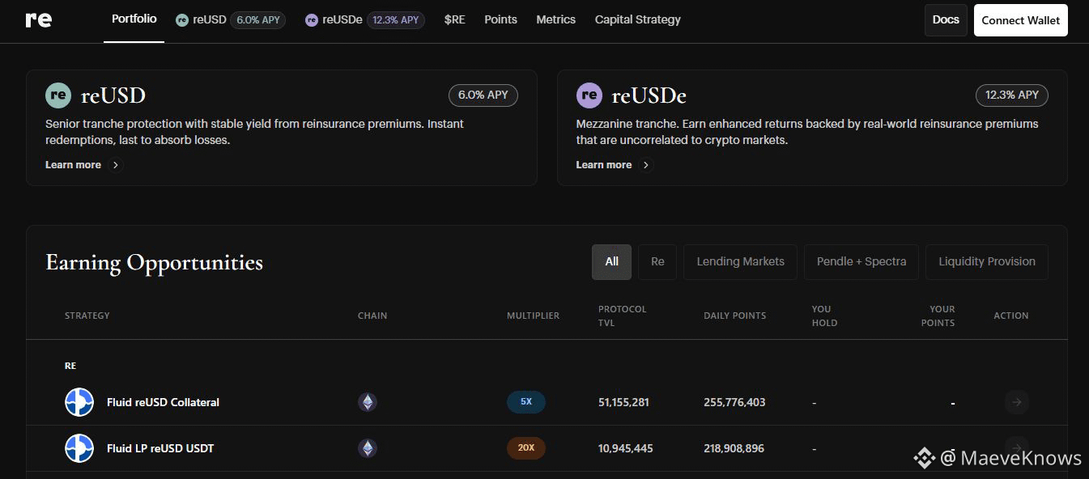Click the action arrow for Fluid reUSD Collateral
This screenshot has height=479, width=1089.
pyautogui.click(x=1017, y=402)
